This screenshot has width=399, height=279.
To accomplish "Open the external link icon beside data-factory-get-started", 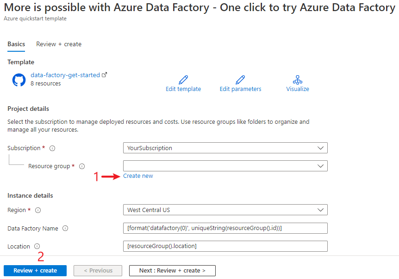I will (x=104, y=75).
